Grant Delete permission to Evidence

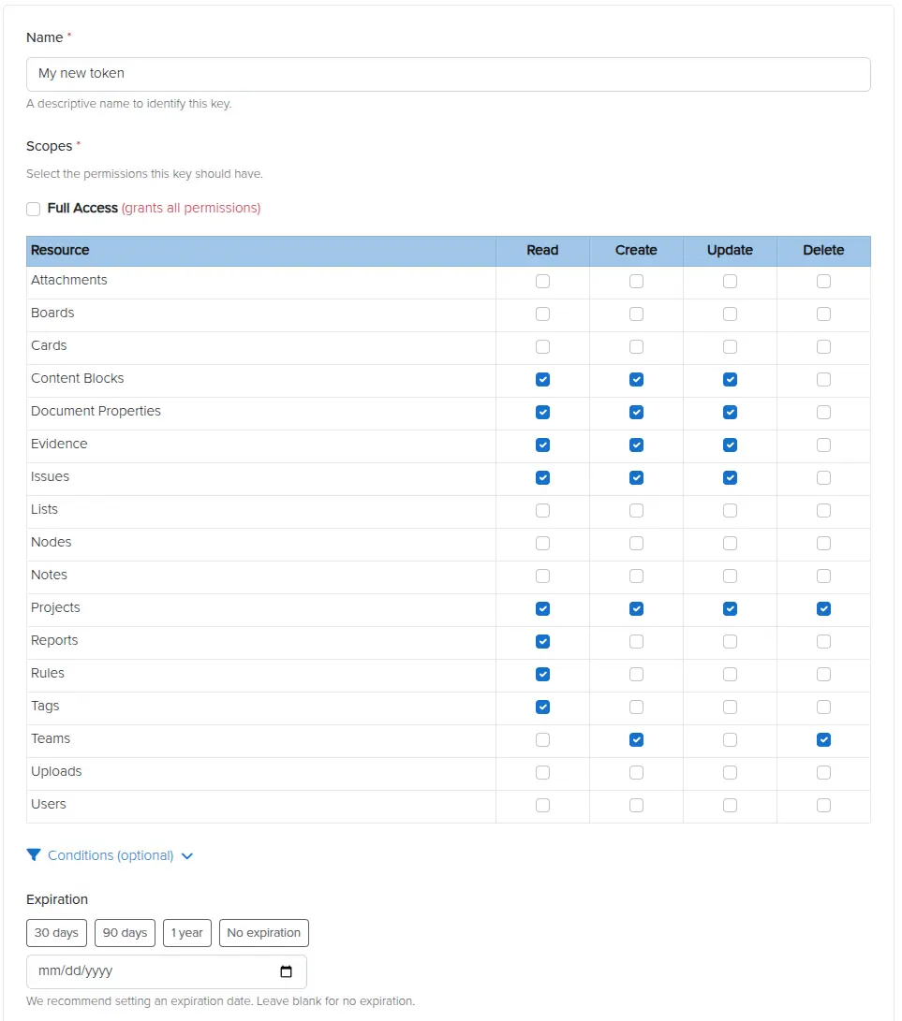point(823,445)
